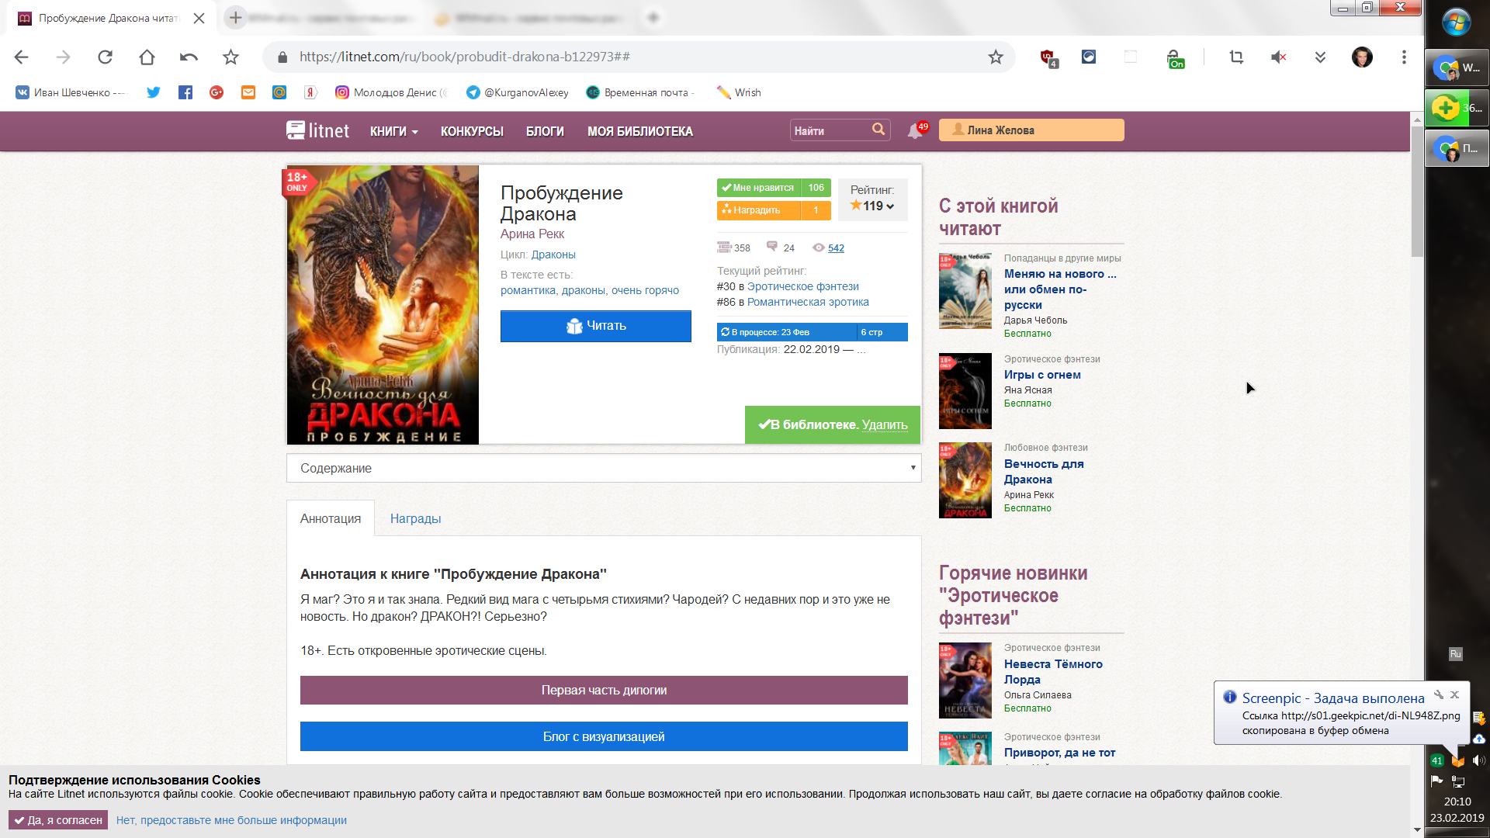Expand the Рейтинг 119 chevron

(890, 206)
